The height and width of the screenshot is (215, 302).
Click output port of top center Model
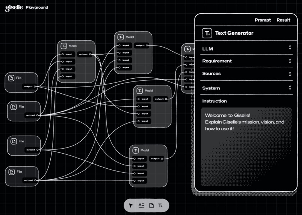[147, 46]
